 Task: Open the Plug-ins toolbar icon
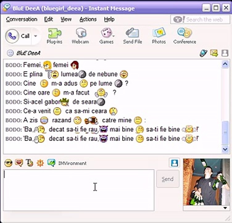tap(54, 36)
